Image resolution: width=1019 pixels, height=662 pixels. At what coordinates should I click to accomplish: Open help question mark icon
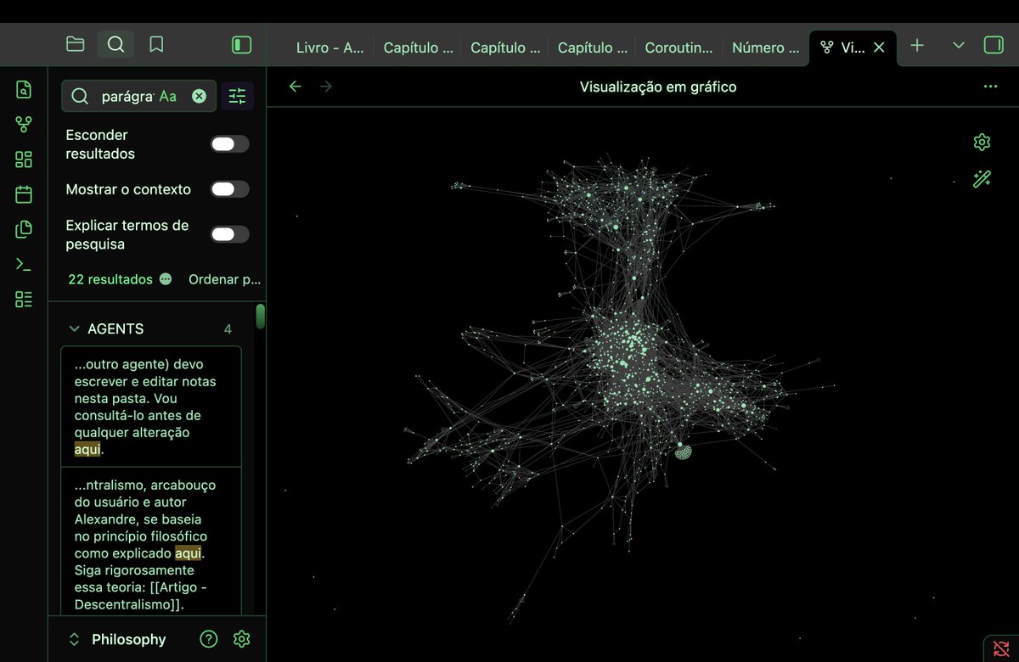[209, 639]
